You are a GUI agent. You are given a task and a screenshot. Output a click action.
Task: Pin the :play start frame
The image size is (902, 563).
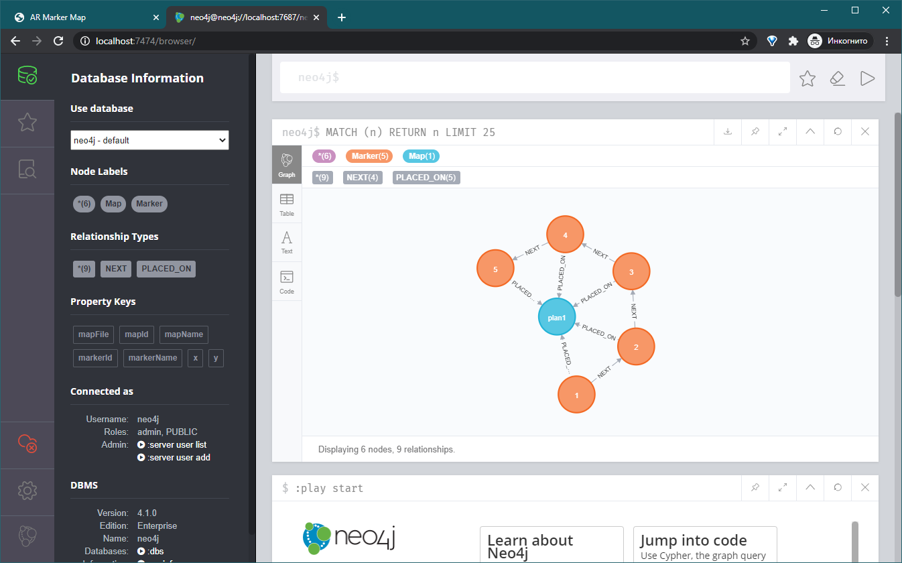tap(755, 487)
